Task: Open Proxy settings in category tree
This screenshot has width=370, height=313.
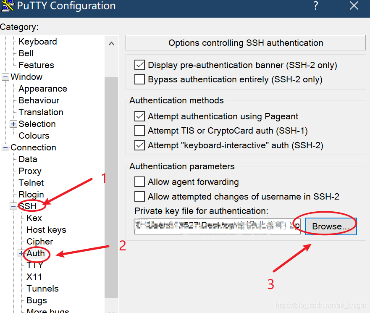Action: tap(30, 171)
